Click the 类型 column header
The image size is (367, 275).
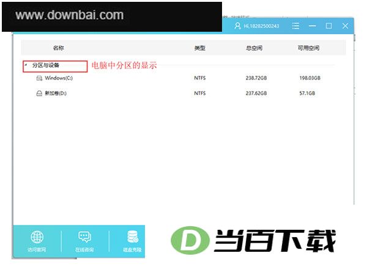[x=199, y=48]
